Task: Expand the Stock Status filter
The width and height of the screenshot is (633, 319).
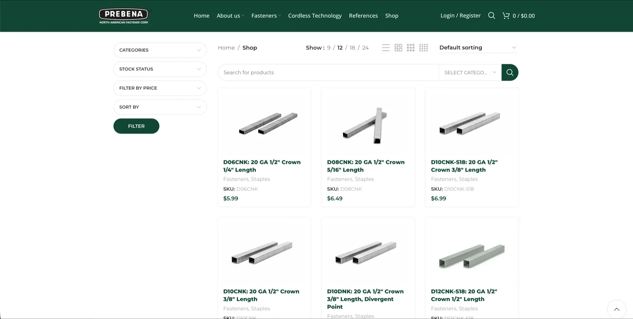Action: coord(160,69)
